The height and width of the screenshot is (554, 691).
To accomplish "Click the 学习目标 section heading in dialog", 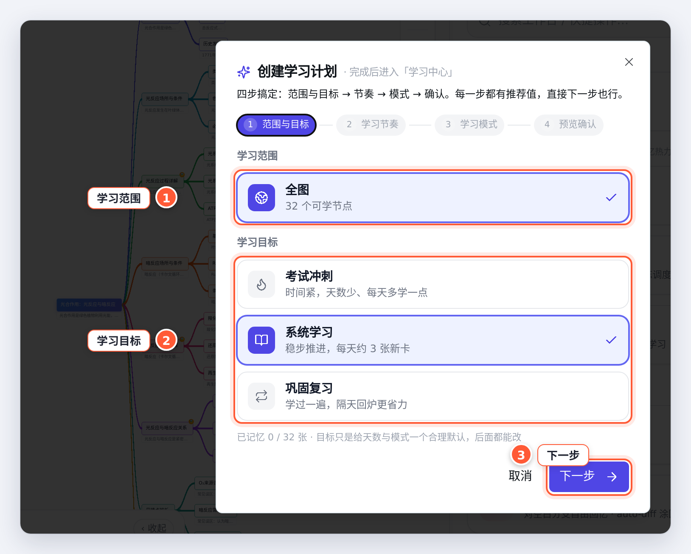I will click(x=257, y=242).
